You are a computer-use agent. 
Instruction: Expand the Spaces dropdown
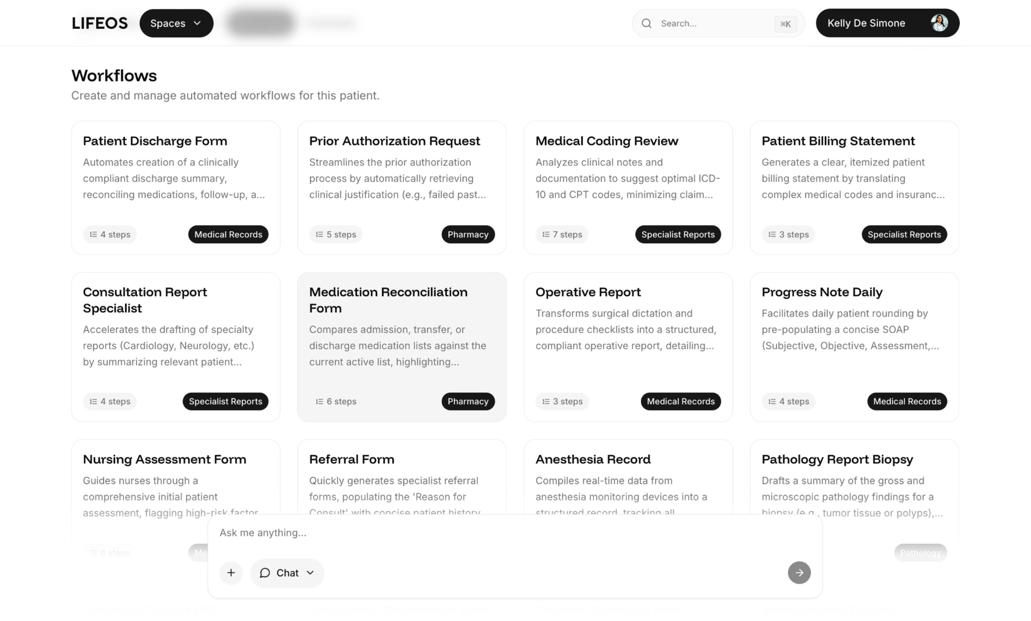click(x=176, y=24)
